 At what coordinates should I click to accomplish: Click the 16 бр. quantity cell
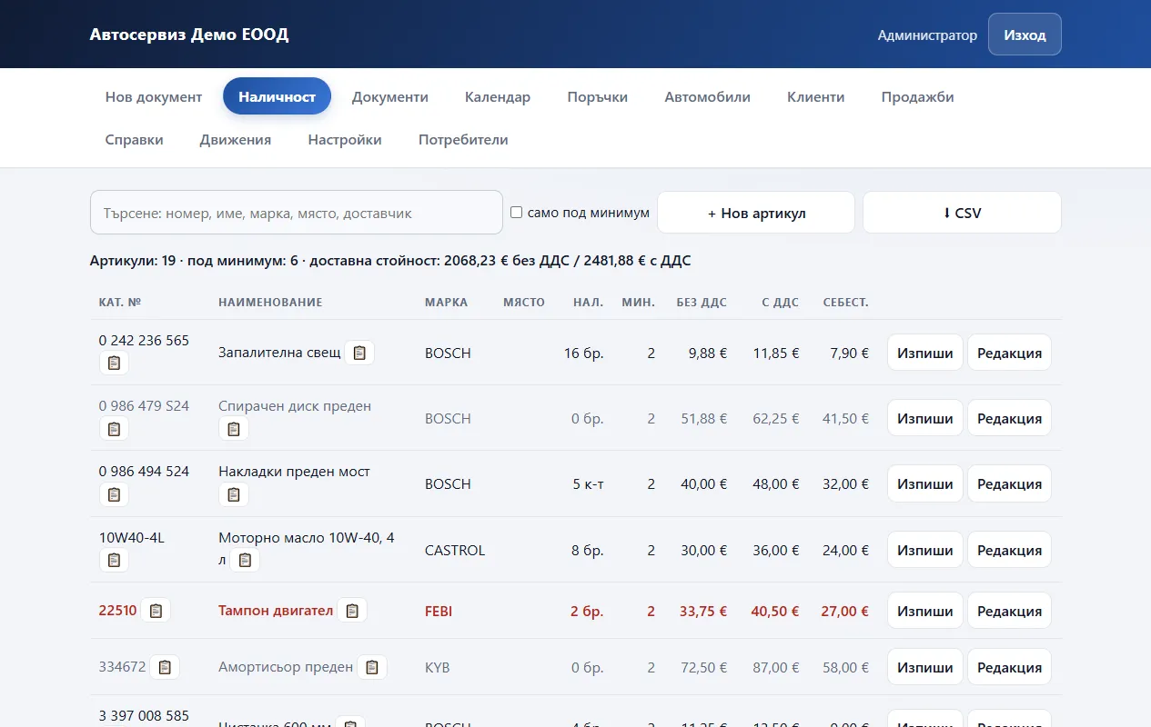pyautogui.click(x=584, y=353)
